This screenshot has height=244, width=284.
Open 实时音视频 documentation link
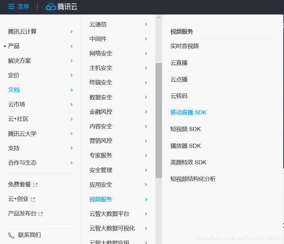(x=184, y=46)
